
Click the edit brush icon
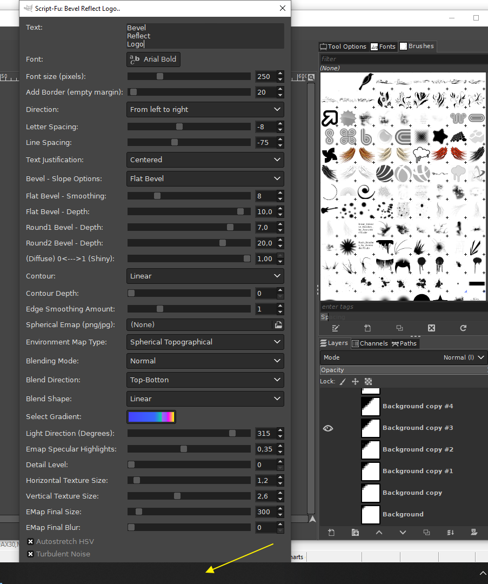(336, 328)
